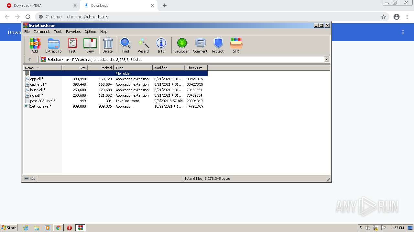
Task: Sort by Packed column header
Action: pos(101,68)
